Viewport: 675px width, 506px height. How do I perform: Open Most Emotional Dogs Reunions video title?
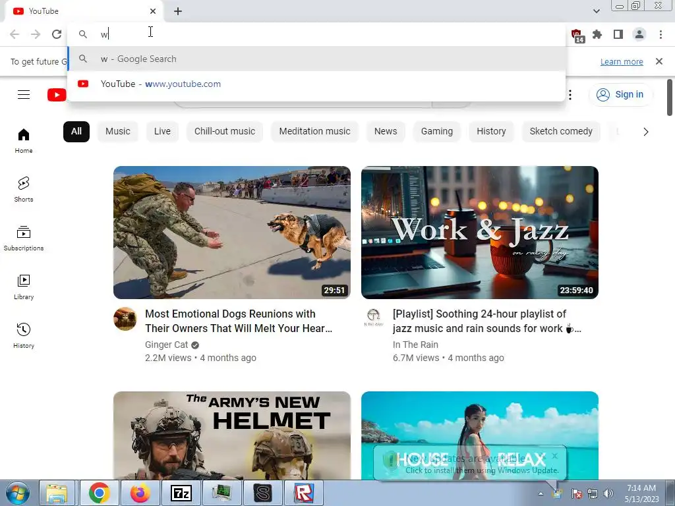click(239, 321)
